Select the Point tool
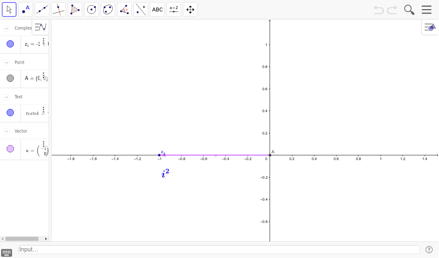The height and width of the screenshot is (258, 439). [x=26, y=10]
